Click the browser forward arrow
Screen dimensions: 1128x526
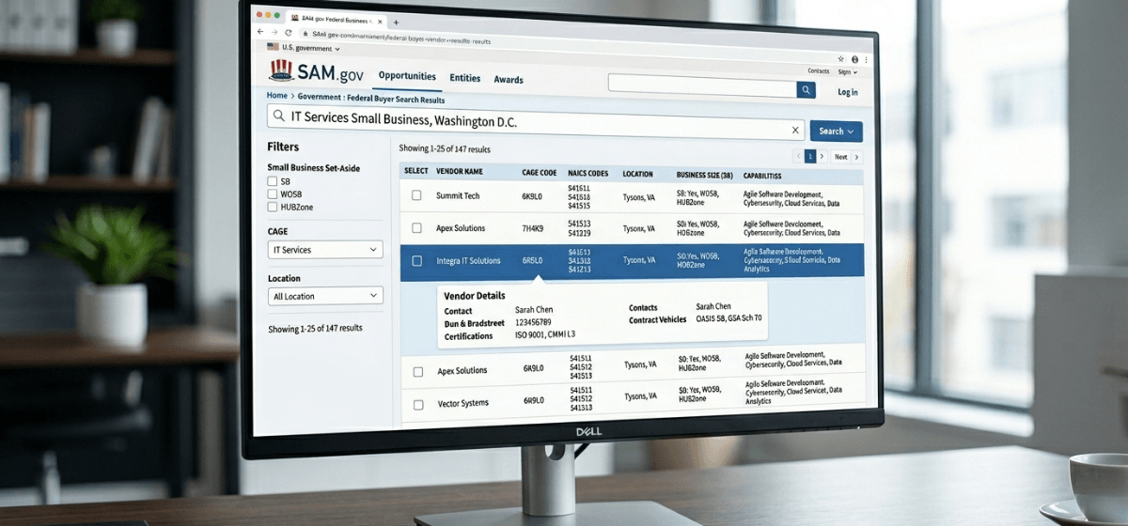274,32
